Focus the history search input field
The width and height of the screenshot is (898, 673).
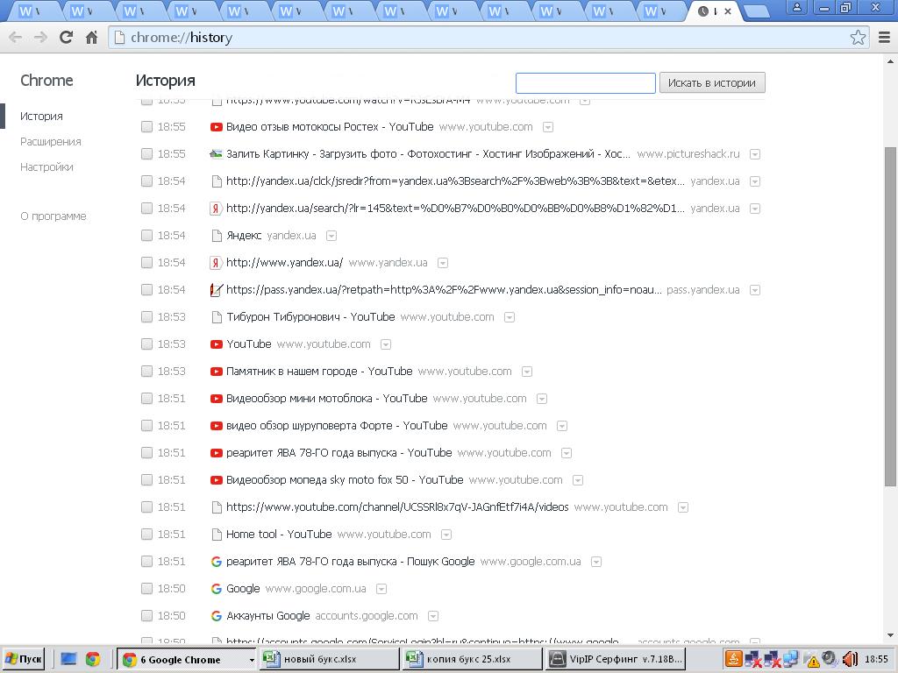click(585, 83)
